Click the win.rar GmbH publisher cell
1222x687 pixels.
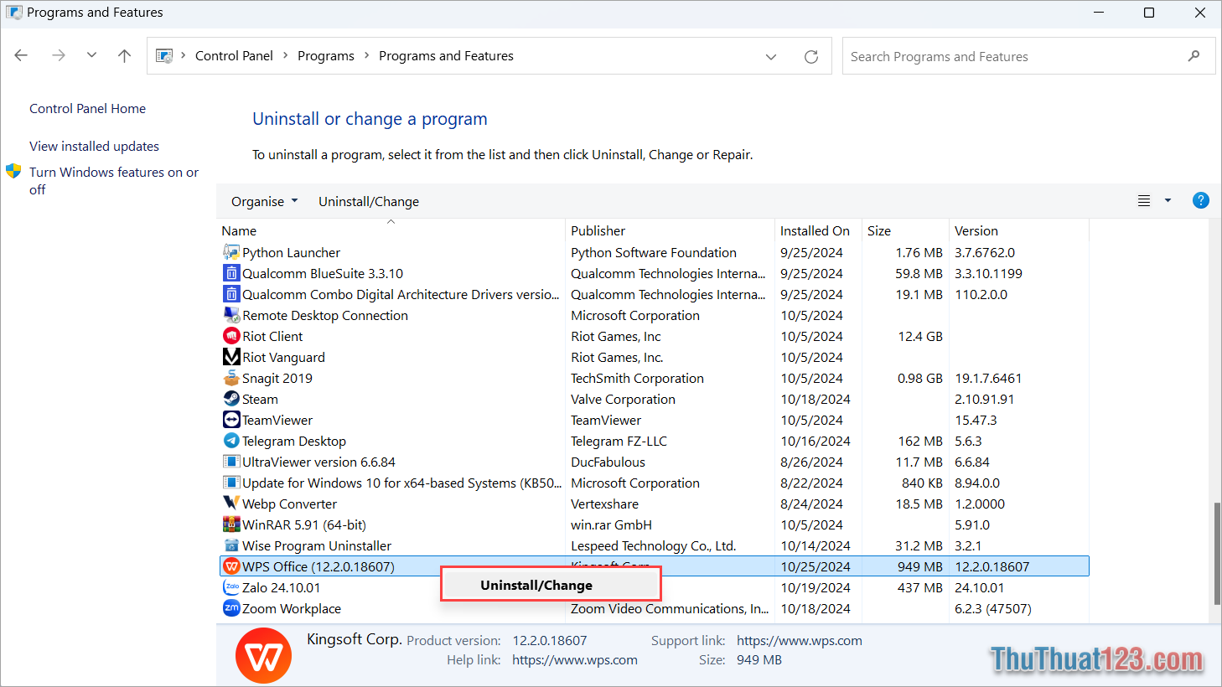(611, 524)
